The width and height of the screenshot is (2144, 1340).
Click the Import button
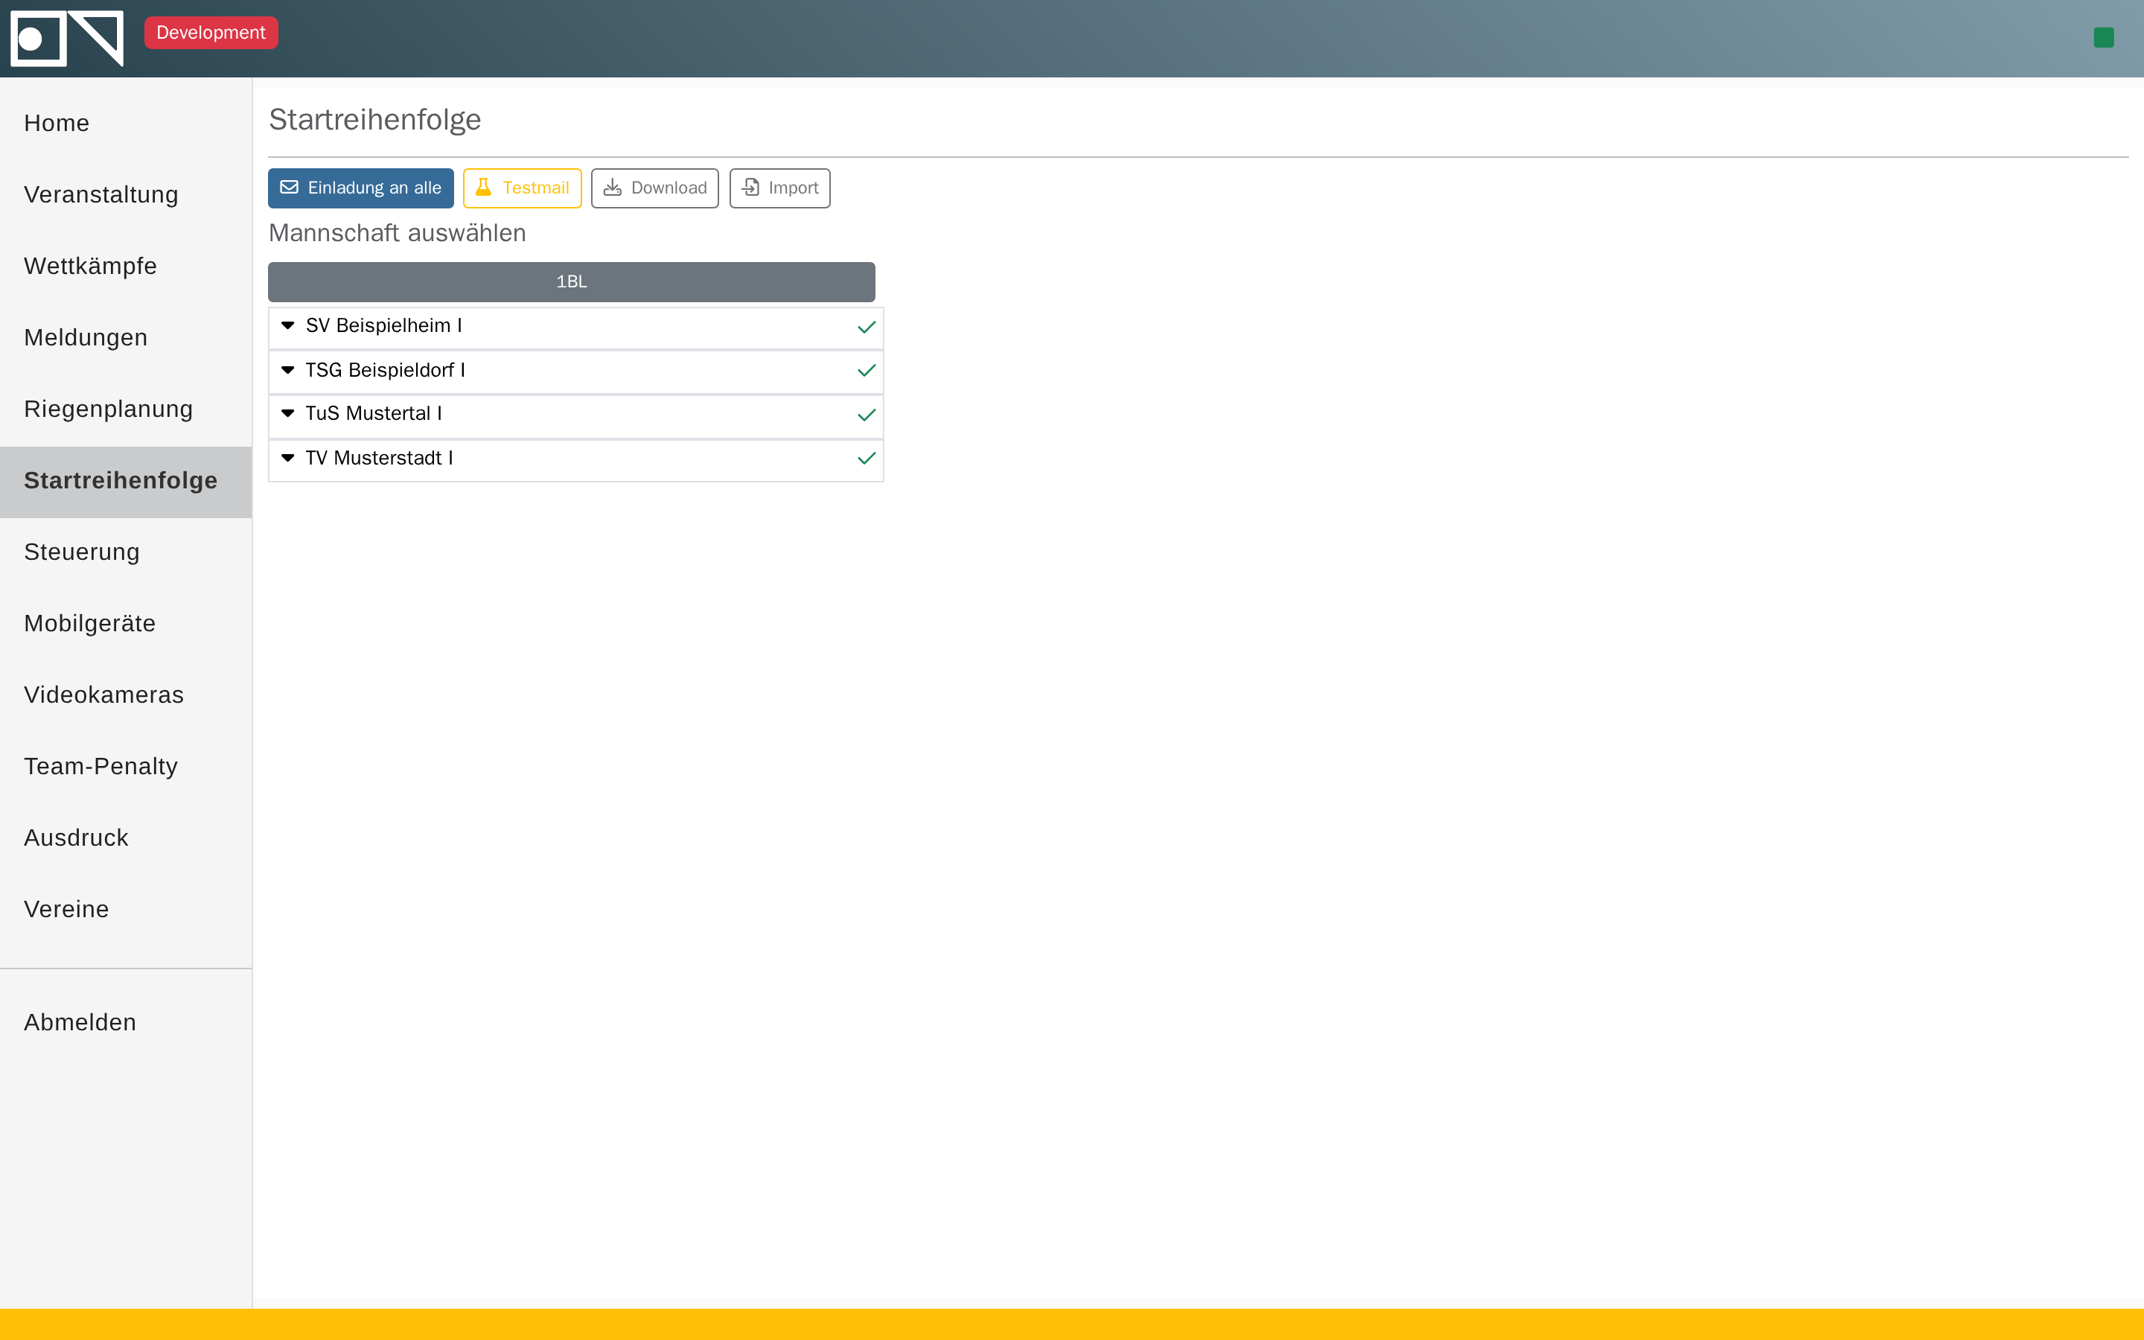(779, 188)
